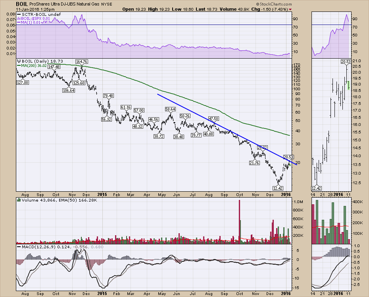Click the 11-Jan-2016 1:25pm date stamp
This screenshot has width=369, height=297.
tap(35, 10)
